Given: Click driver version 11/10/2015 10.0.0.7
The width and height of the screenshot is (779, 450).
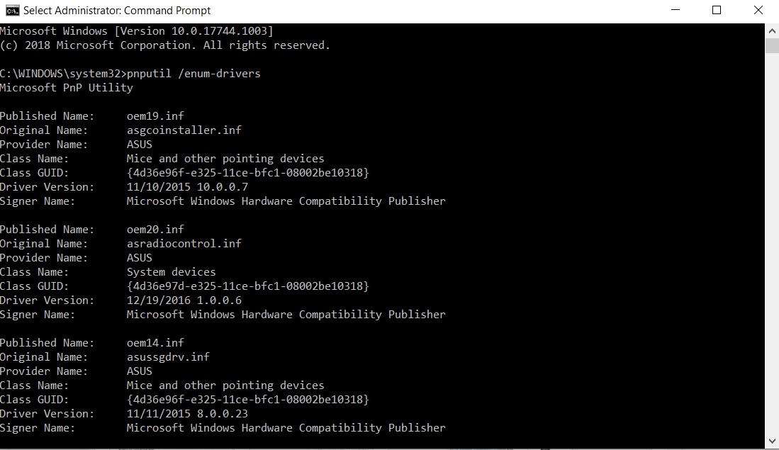Looking at the screenshot, I should (187, 187).
